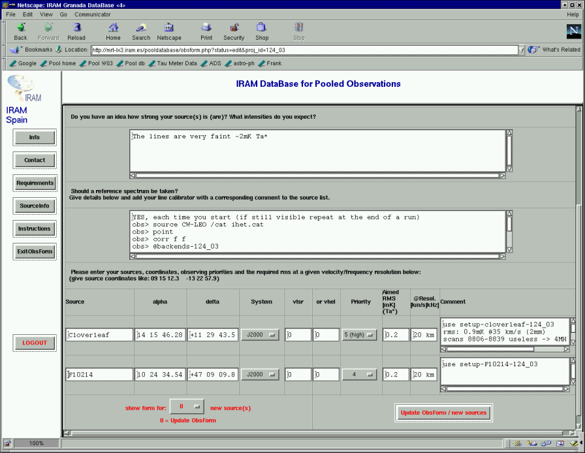
Task: Open the System dropdown for Cloverleaf
Action: pyautogui.click(x=260, y=335)
